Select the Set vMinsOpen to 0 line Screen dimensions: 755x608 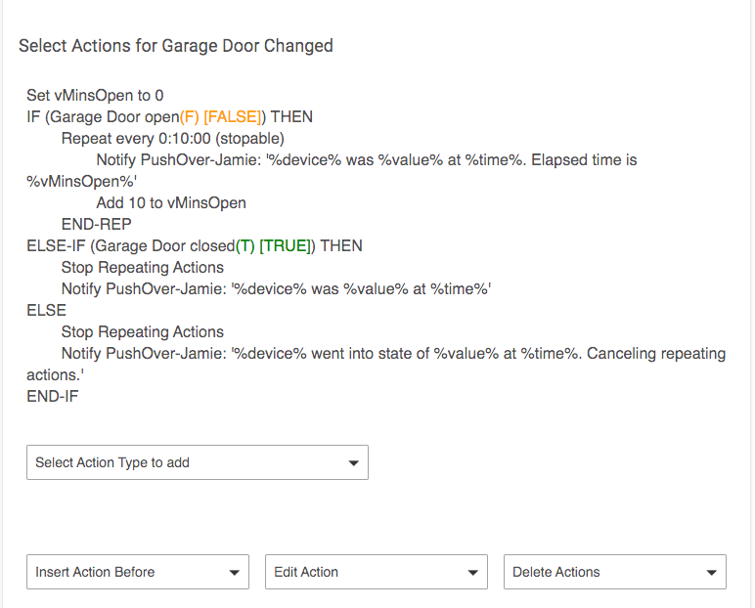[95, 96]
